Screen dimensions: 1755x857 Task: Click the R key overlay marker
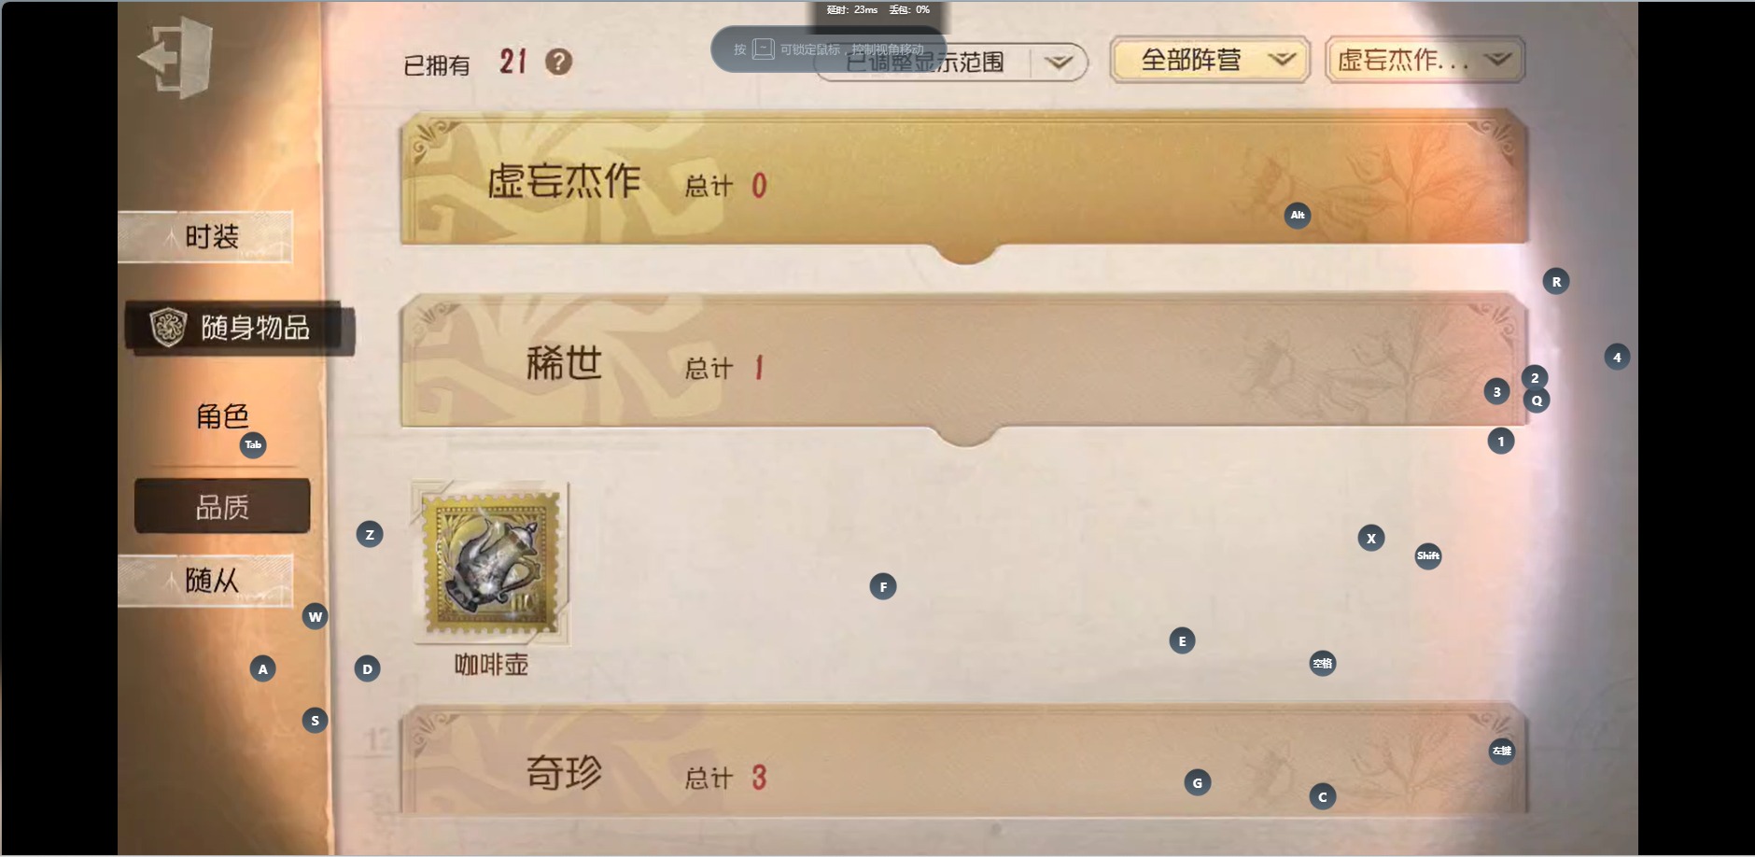tap(1556, 282)
